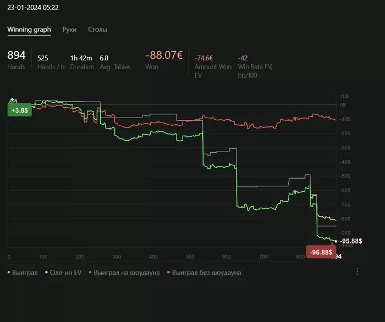Open the Столы tab

coord(97,30)
